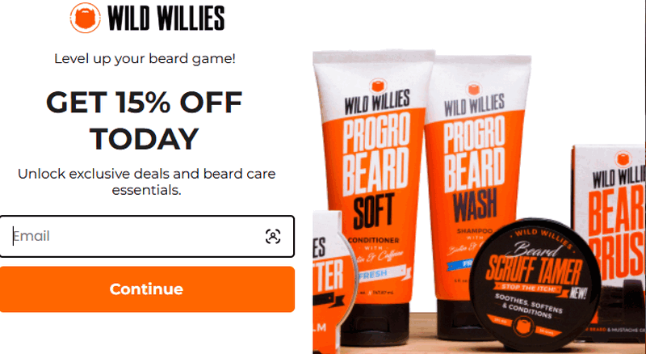
Task: Click the Stop The Itch ribbon on tin
Action: click(x=531, y=288)
